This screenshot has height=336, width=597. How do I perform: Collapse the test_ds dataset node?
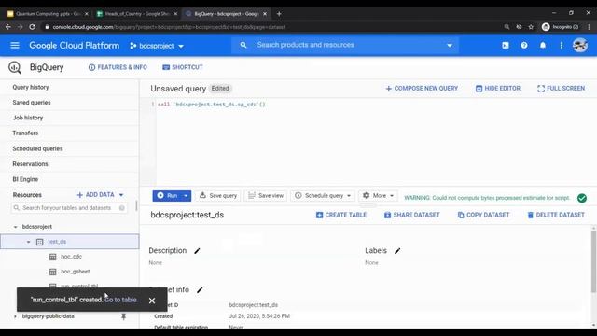(28, 242)
